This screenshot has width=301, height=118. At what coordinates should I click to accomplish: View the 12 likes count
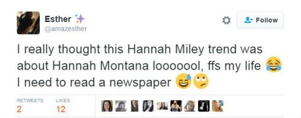click(61, 109)
